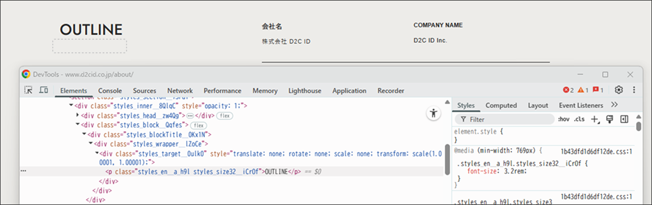This screenshot has height=205, width=652.
Task: Open the Lighthouse tab
Action: click(305, 91)
